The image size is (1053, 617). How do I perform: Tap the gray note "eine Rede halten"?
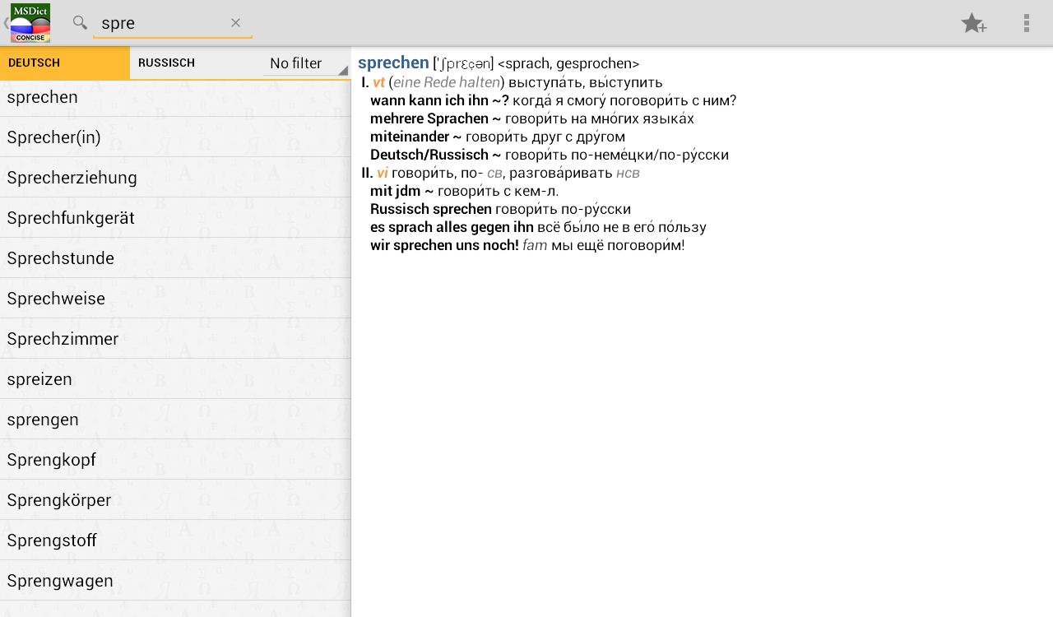pos(447,82)
